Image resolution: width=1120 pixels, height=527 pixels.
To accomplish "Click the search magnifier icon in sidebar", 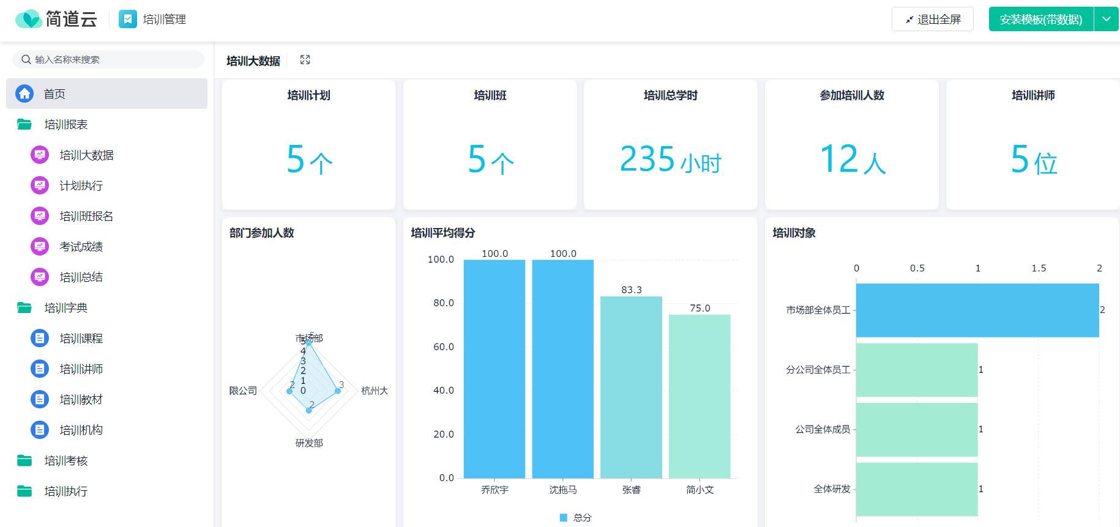I will click(26, 59).
